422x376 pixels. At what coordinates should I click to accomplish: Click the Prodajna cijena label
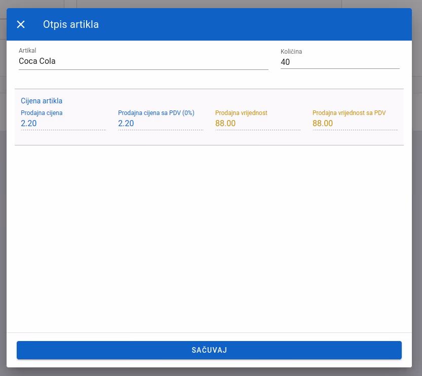click(x=42, y=113)
